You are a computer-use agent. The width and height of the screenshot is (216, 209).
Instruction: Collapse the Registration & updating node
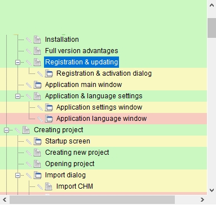tap(17, 62)
